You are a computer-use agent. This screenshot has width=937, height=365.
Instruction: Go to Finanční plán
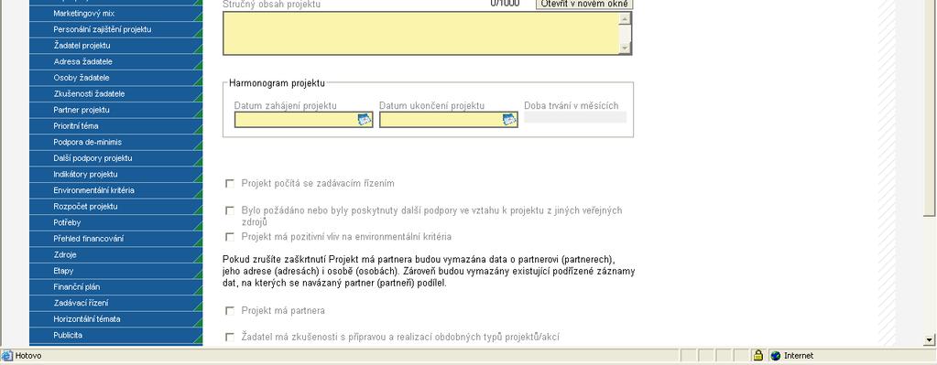[x=116, y=287]
